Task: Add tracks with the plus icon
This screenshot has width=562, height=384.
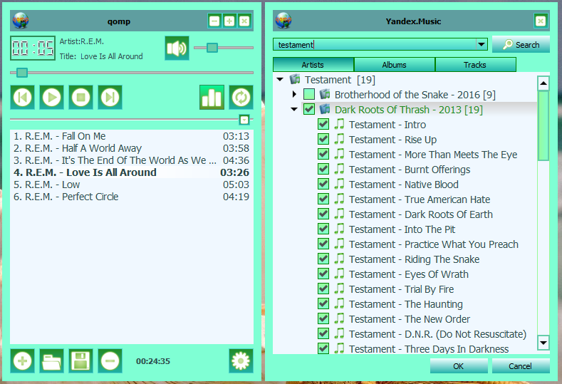Action: point(22,360)
